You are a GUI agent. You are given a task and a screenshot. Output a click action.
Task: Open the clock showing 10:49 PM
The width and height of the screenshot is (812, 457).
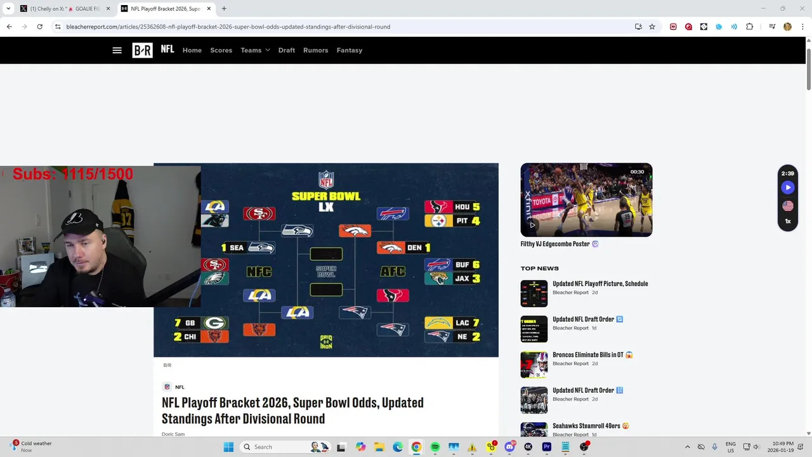click(x=781, y=447)
